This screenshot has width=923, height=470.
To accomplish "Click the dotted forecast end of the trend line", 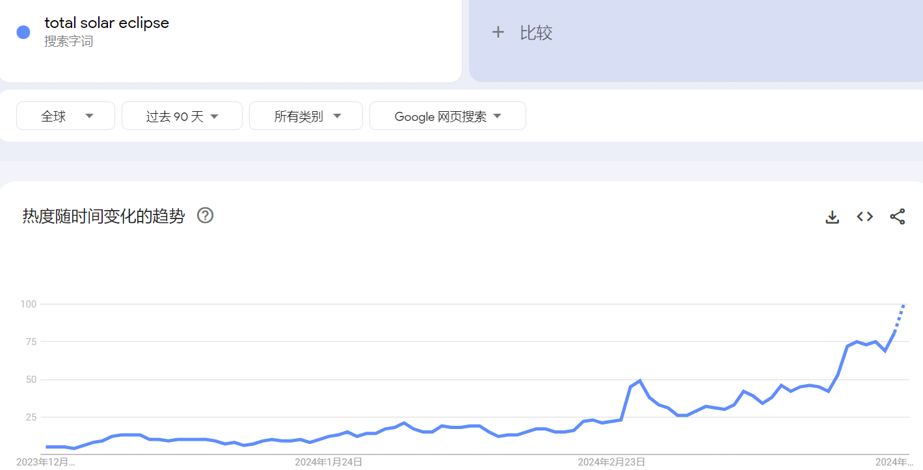I will pyautogui.click(x=900, y=318).
